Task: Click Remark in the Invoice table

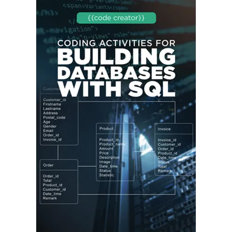Action: (x=165, y=171)
